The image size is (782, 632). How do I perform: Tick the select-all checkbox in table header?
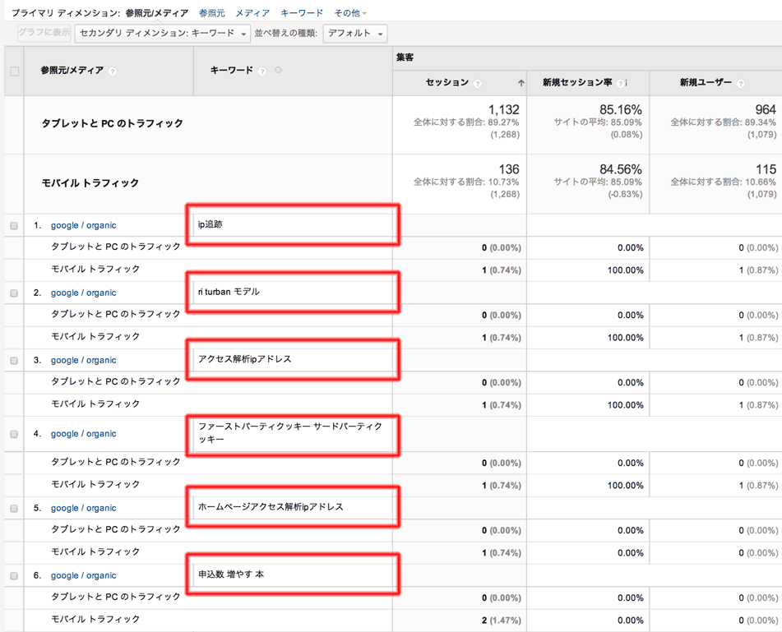pyautogui.click(x=15, y=72)
